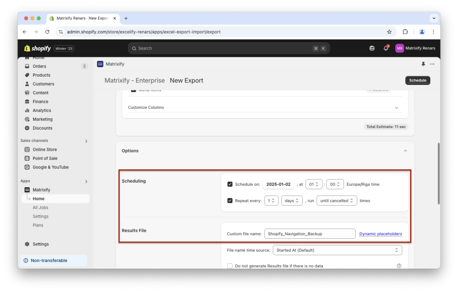
Task: Open the Plans page for Matrixify
Action: 38,225
